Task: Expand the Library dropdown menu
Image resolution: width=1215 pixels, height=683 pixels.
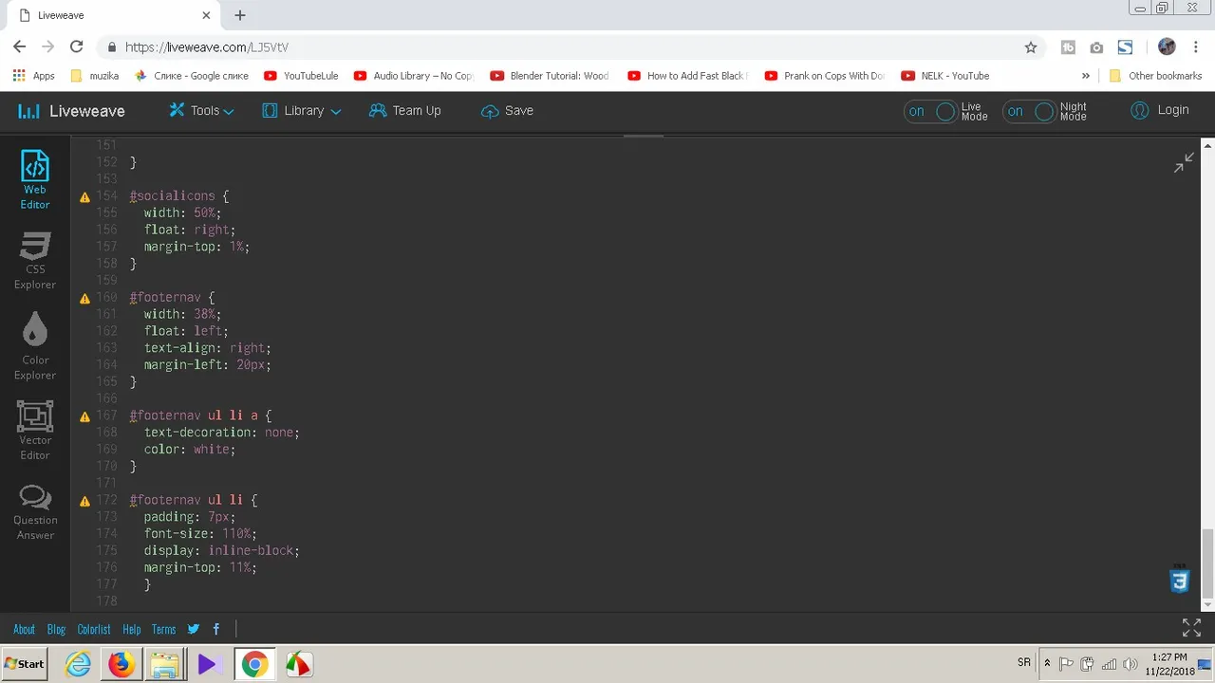Action: [x=302, y=111]
